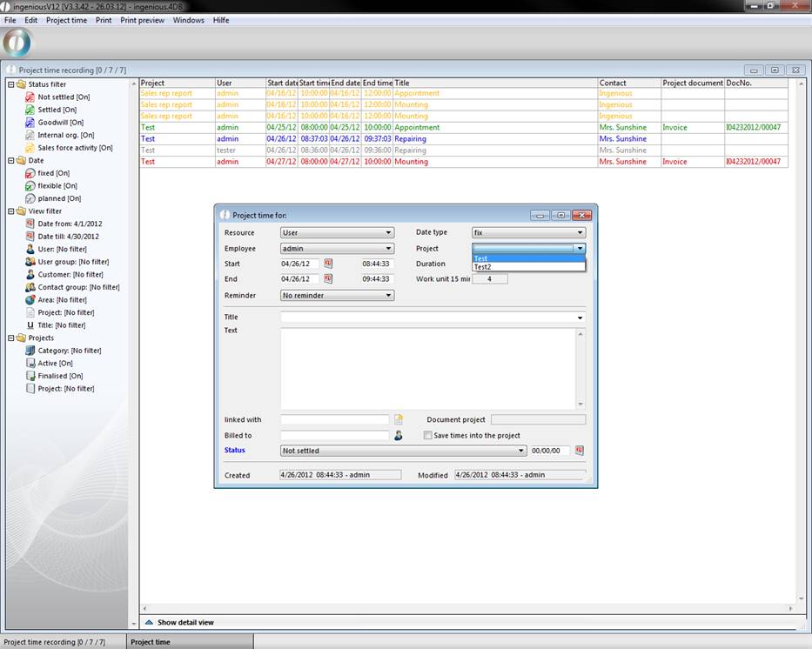Image resolution: width=812 pixels, height=649 pixels.
Task: Click the End date calendar icon
Action: 329,279
